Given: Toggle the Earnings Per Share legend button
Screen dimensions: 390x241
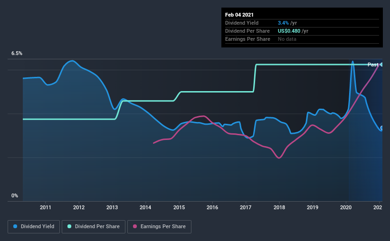Looking at the screenshot, I should tap(160, 227).
